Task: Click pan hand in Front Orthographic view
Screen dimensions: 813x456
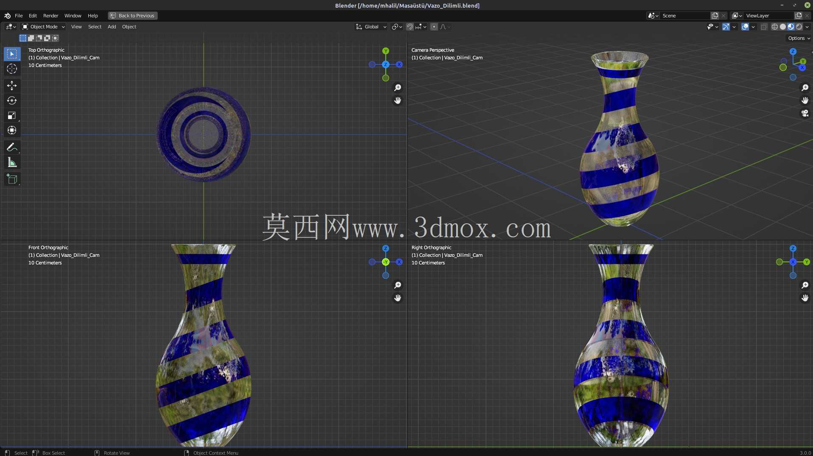Action: click(398, 298)
